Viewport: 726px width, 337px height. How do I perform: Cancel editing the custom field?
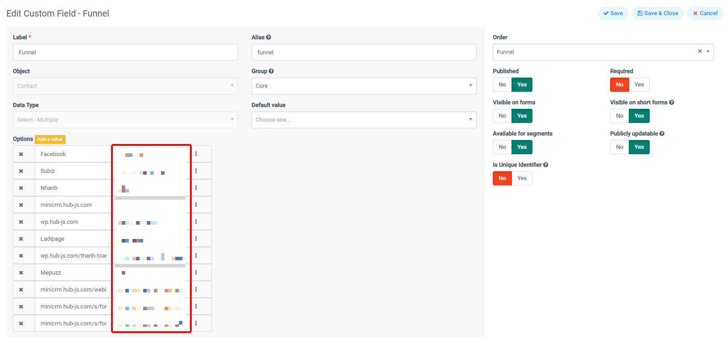[x=705, y=13]
